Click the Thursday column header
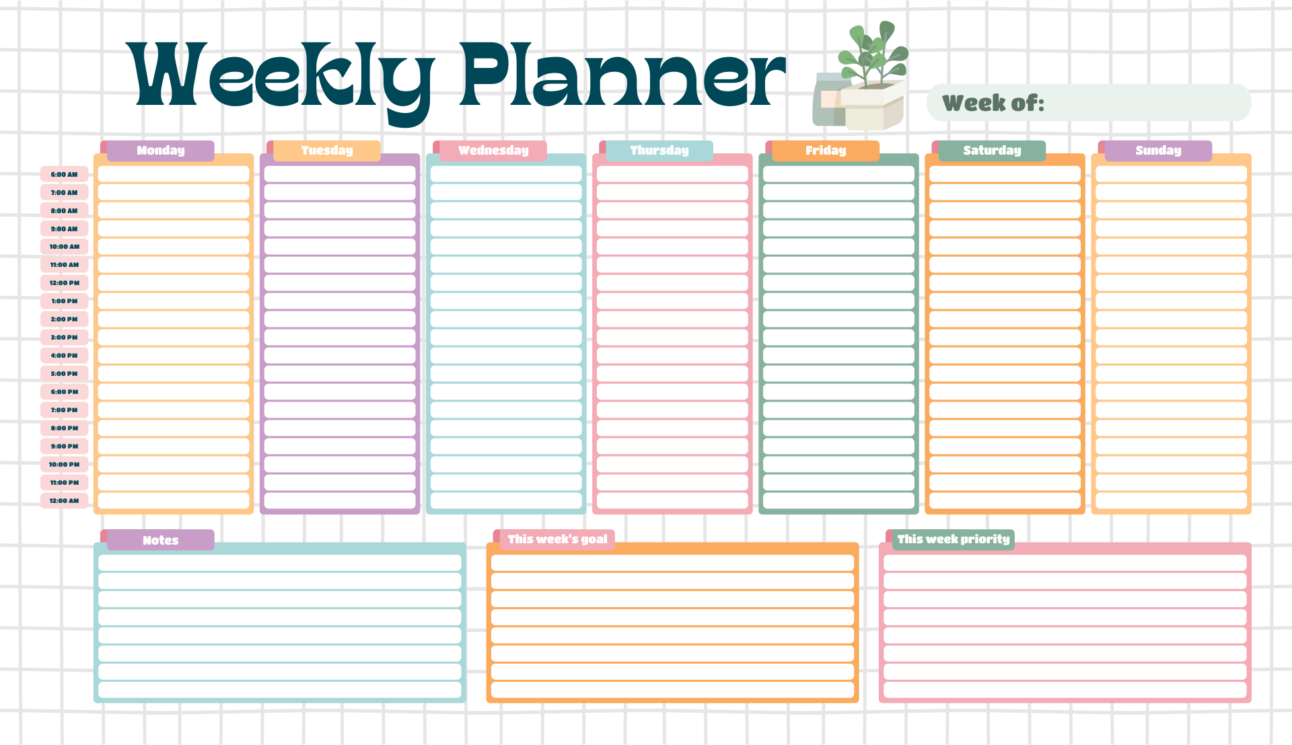This screenshot has width=1292, height=745. [666, 151]
